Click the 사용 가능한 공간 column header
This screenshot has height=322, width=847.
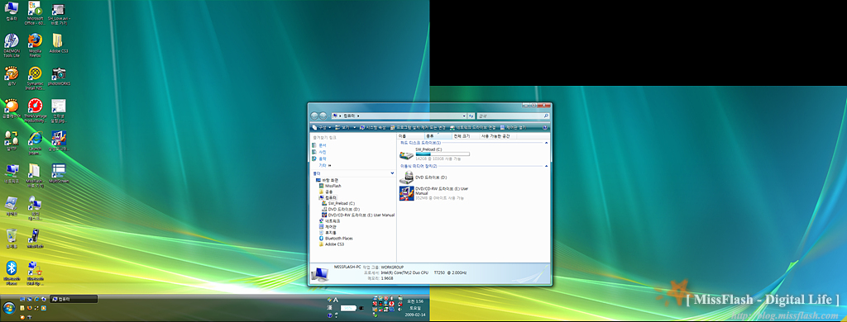pyautogui.click(x=499, y=136)
